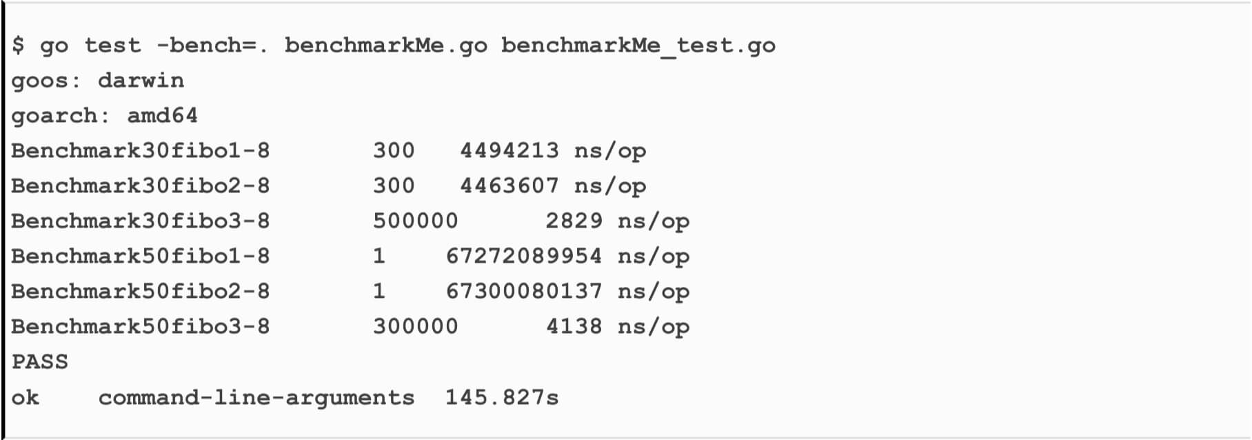Select the benchmarkMe_test.go filename

[638, 46]
